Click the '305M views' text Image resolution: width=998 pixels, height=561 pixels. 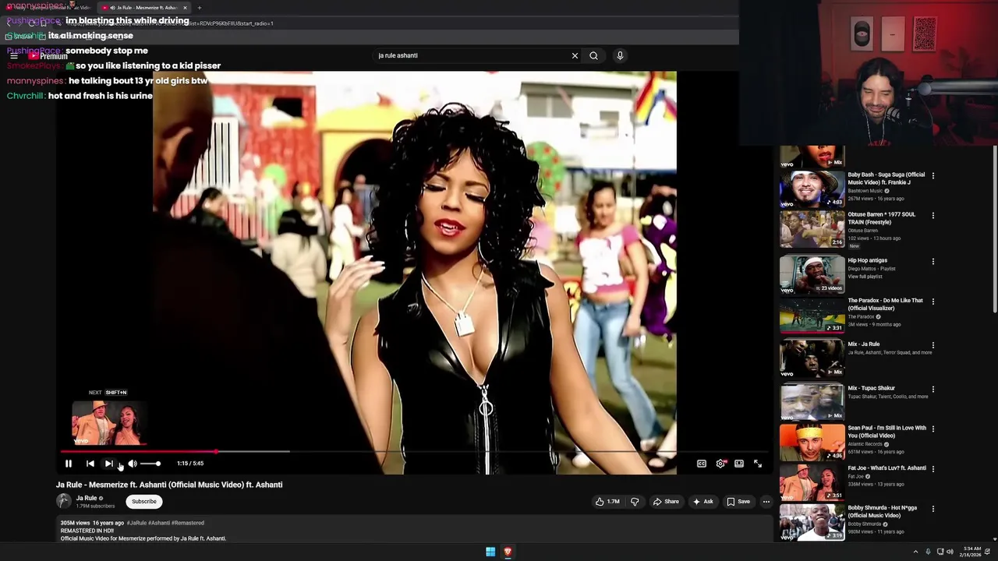pos(75,523)
